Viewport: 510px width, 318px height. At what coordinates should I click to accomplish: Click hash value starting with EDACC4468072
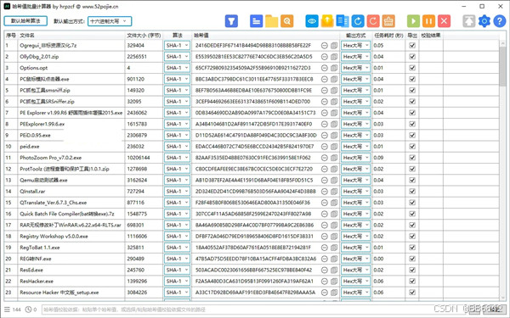pos(255,147)
